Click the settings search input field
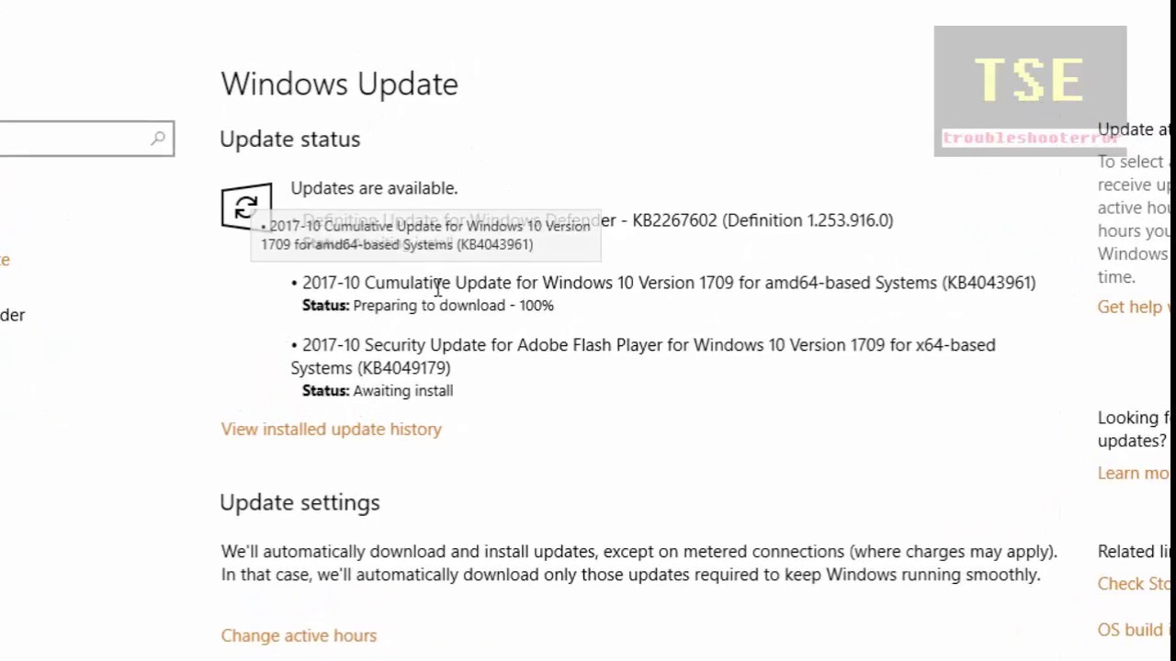This screenshot has height=661, width=1176. [73, 139]
